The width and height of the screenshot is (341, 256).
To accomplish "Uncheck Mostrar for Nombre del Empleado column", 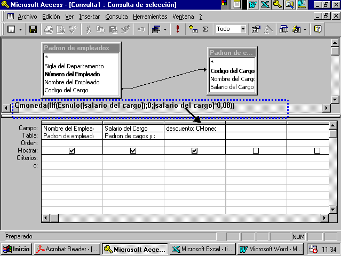I will (72, 150).
